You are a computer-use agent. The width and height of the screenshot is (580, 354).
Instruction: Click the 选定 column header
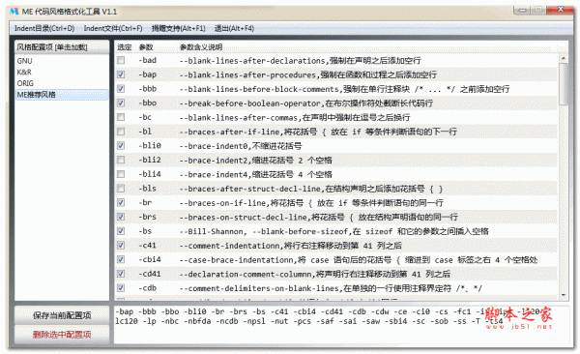[125, 47]
